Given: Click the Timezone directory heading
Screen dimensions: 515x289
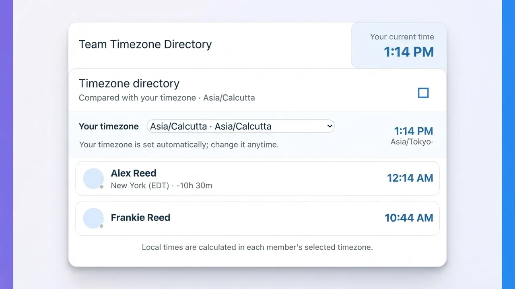Looking at the screenshot, I should click(x=129, y=83).
